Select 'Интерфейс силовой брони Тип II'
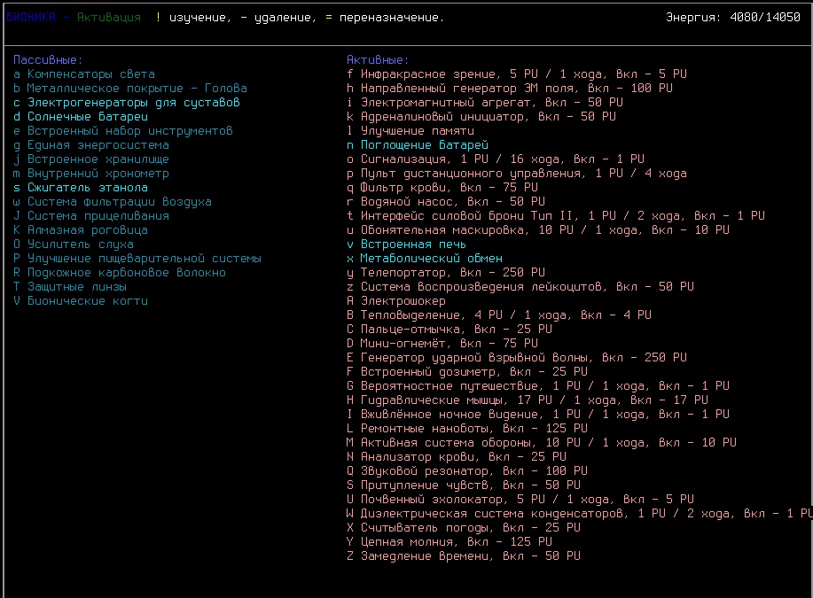 (556, 215)
